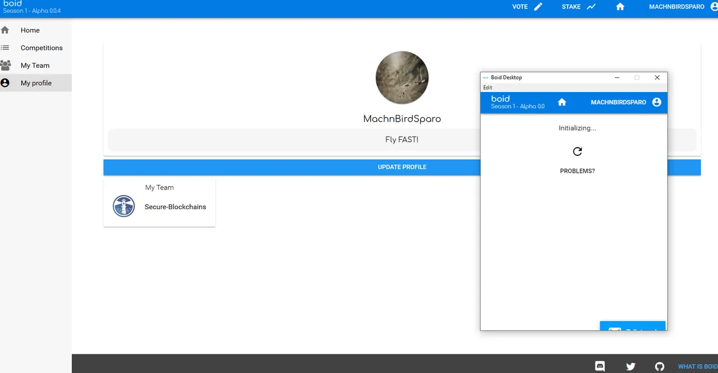718x373 pixels.
Task: Open account icon beside MACHNBIRDSPARO in top bar
Action: coord(714,7)
